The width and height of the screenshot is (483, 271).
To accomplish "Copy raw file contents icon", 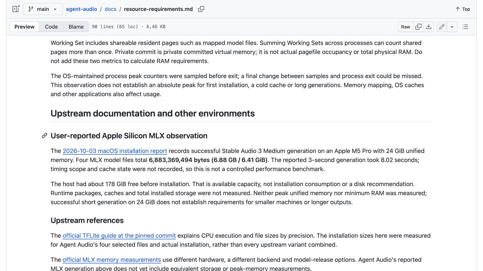I will (418, 27).
